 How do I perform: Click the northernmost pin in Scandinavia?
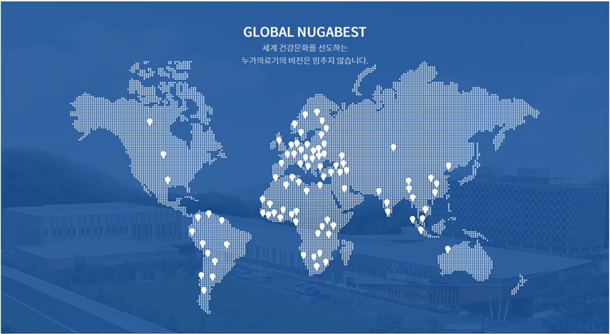(316, 112)
